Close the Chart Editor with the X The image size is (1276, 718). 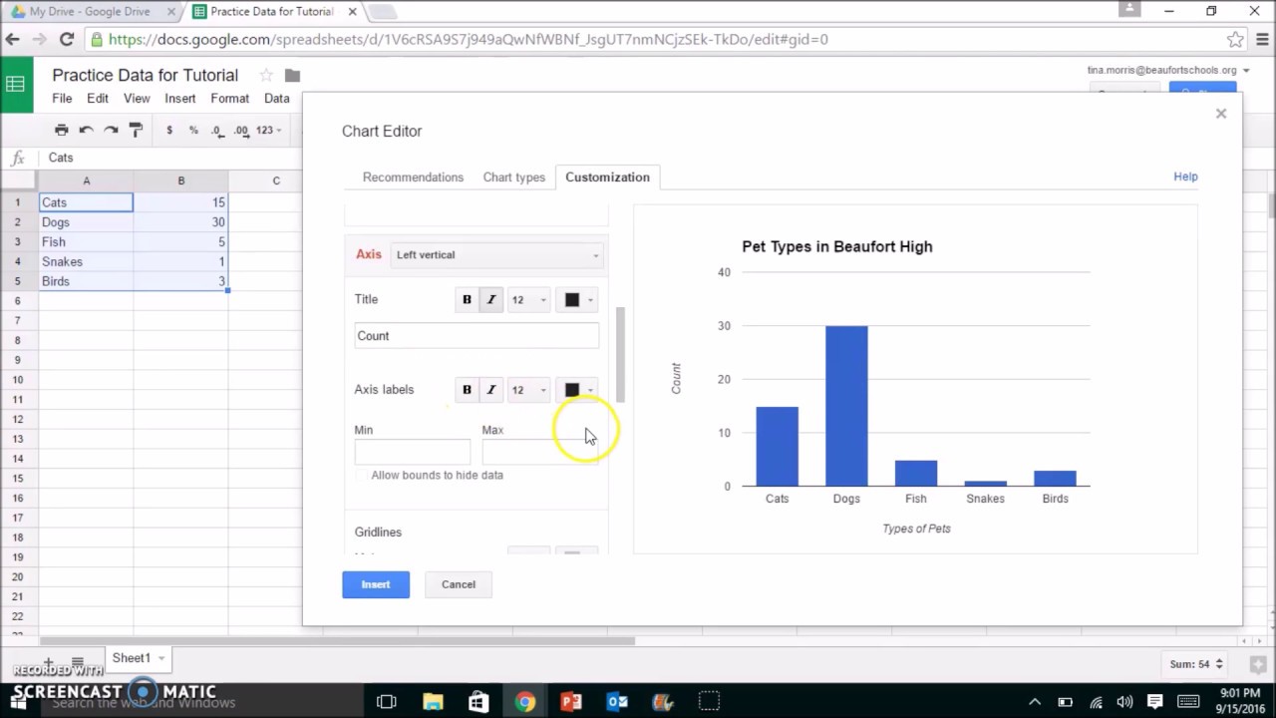[1221, 114]
